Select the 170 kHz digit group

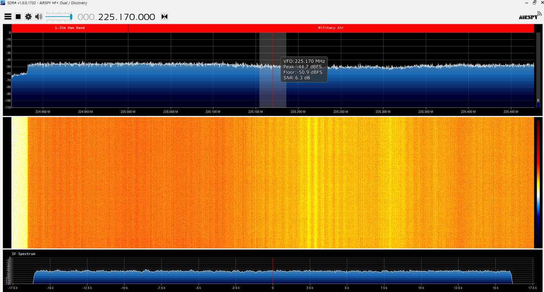(x=127, y=17)
